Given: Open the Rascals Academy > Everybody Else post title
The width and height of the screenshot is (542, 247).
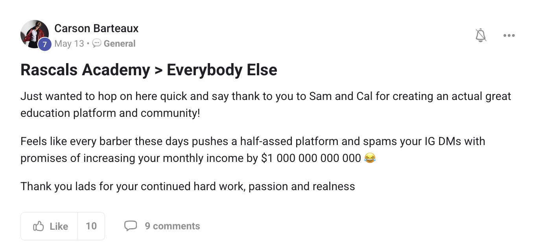Looking at the screenshot, I should (149, 70).
